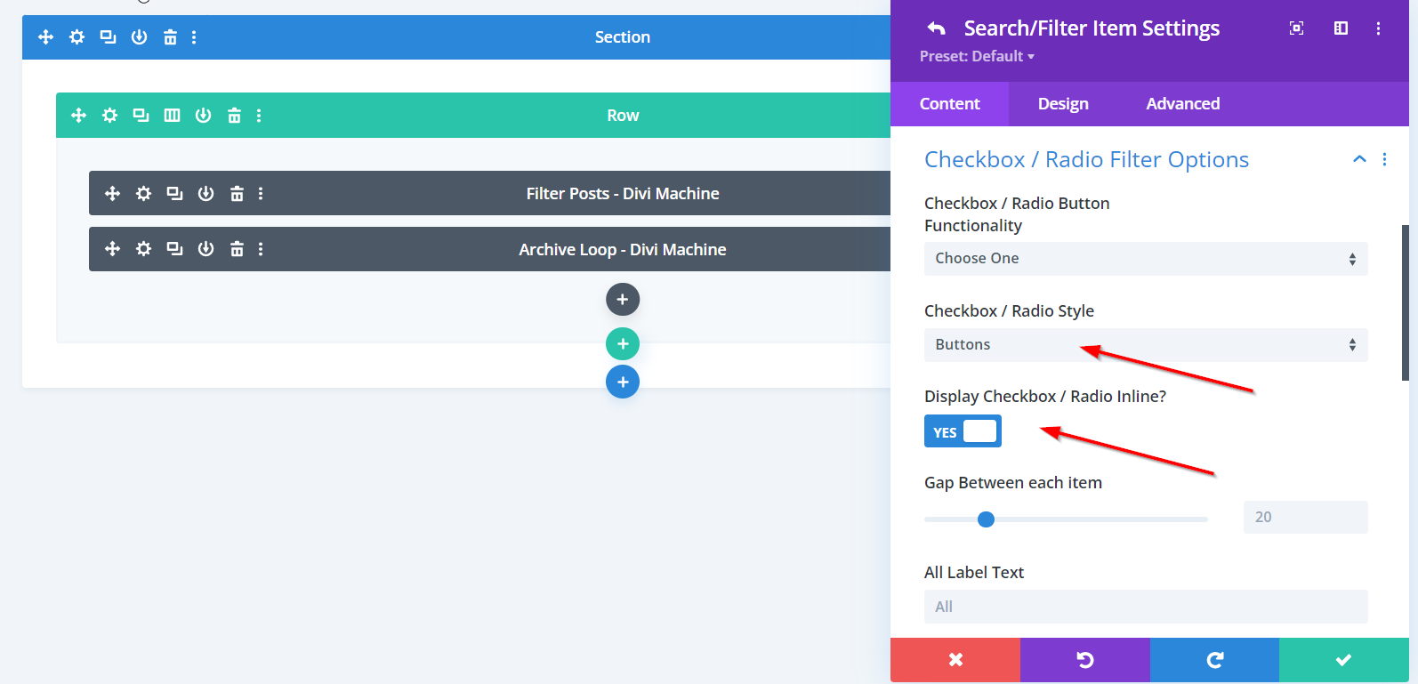Discard changes with red X button
Viewport: 1418px width, 684px height.
[x=955, y=660]
